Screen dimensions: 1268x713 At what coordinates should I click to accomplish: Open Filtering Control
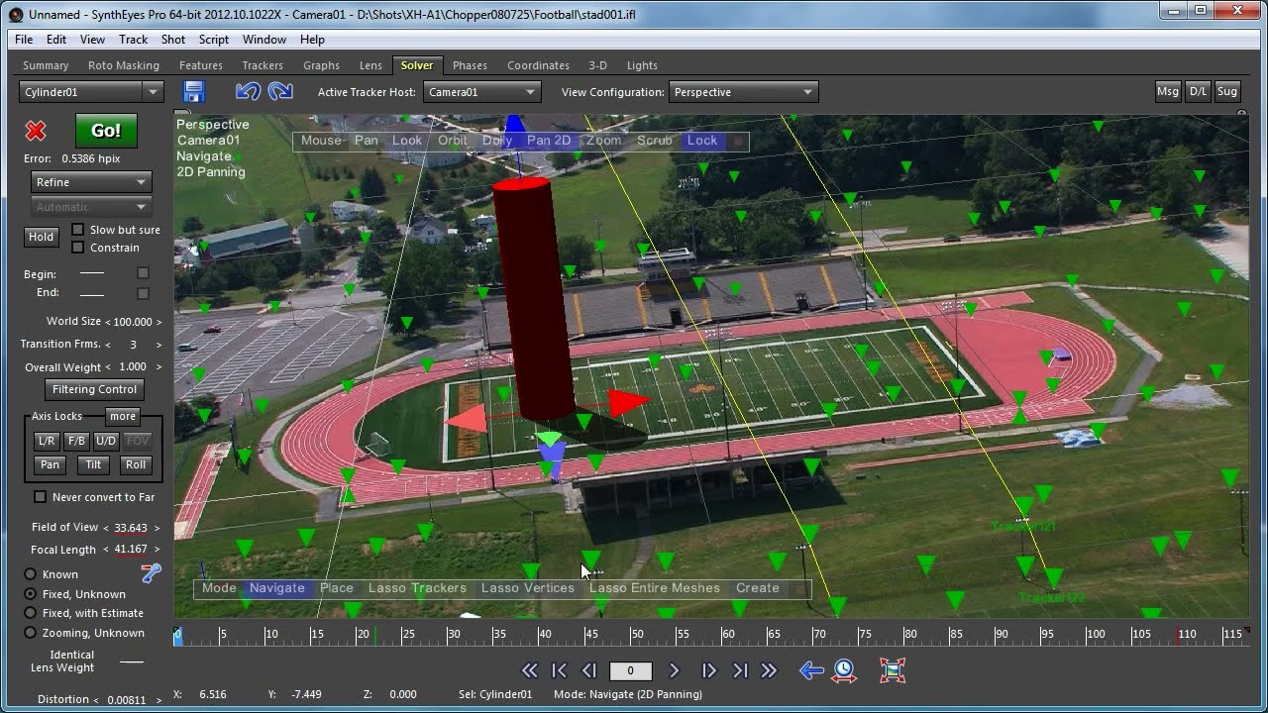pyautogui.click(x=95, y=389)
